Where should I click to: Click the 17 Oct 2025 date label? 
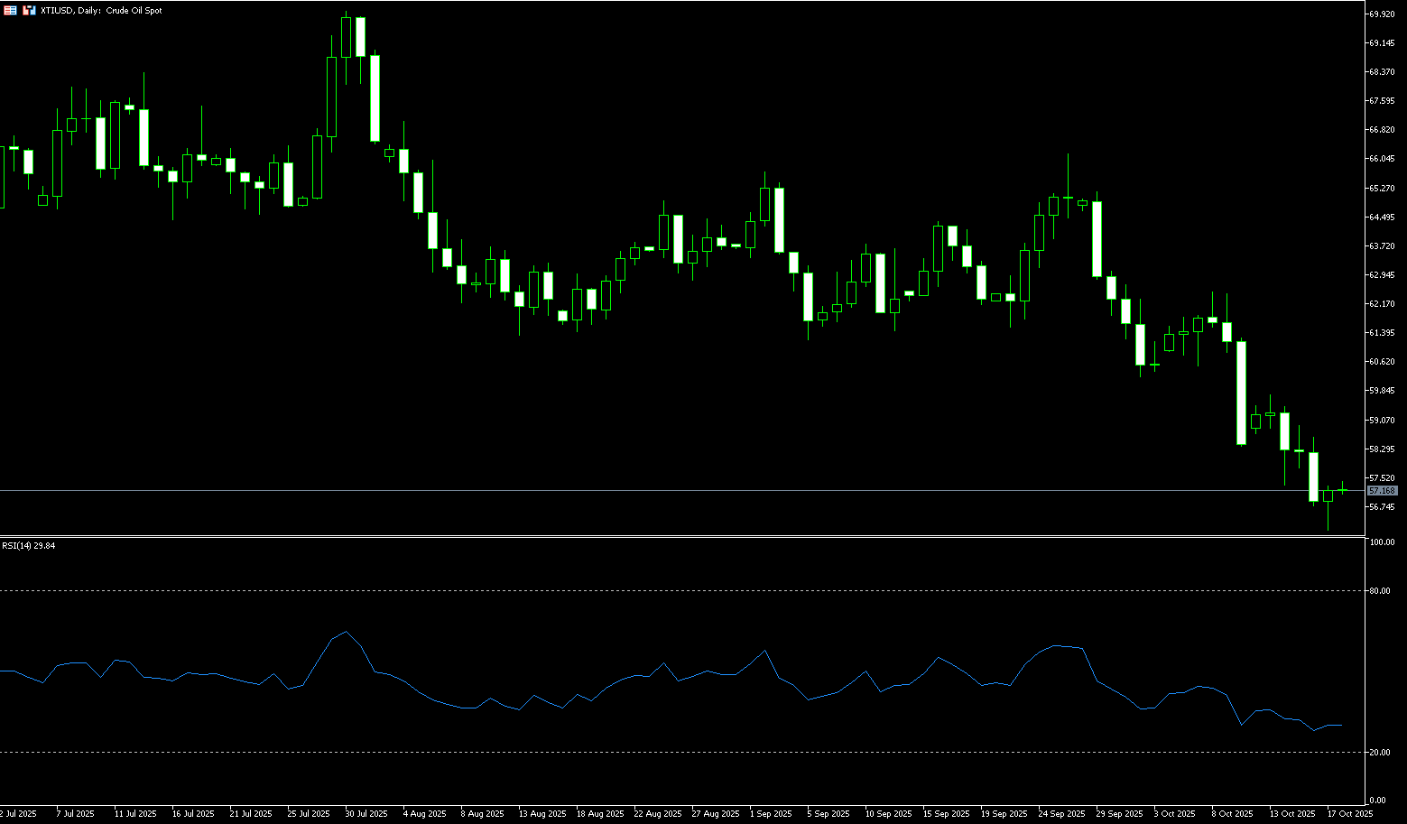tap(1349, 814)
